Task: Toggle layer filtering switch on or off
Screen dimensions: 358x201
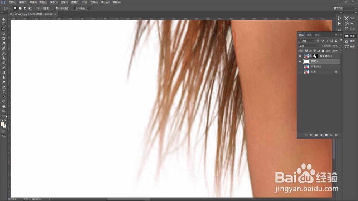Action: [x=341, y=40]
